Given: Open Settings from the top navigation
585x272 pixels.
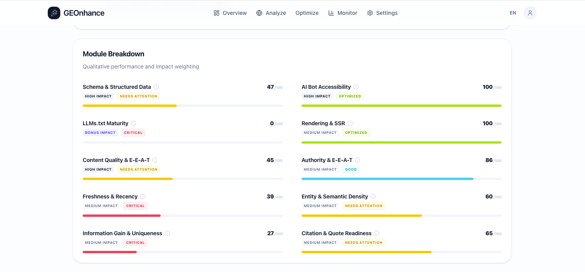Looking at the screenshot, I should (382, 13).
